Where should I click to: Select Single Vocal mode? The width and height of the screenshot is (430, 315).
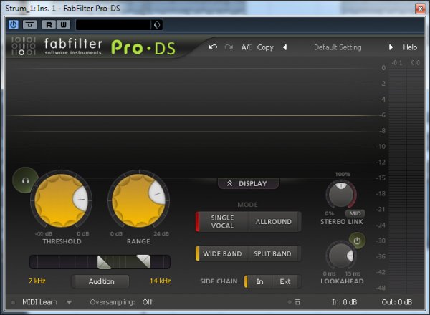[222, 222]
